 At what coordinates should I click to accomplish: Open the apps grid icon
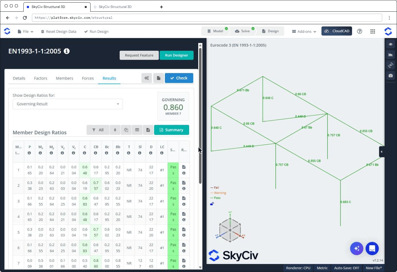(373, 31)
